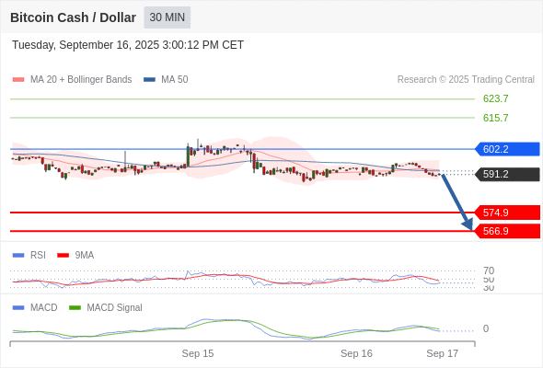Click the RSI legend color marker
The width and height of the screenshot is (543, 368).
18,256
